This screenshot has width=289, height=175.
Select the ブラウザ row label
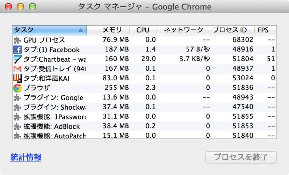point(37,88)
